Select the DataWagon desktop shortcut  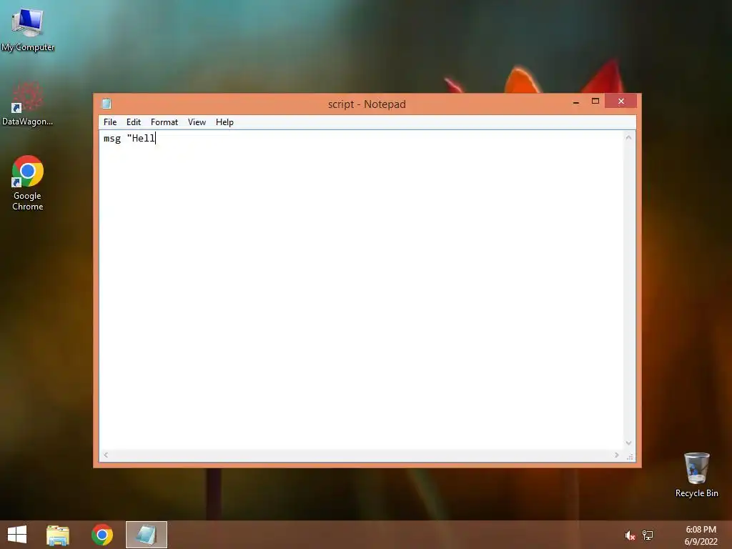27,104
